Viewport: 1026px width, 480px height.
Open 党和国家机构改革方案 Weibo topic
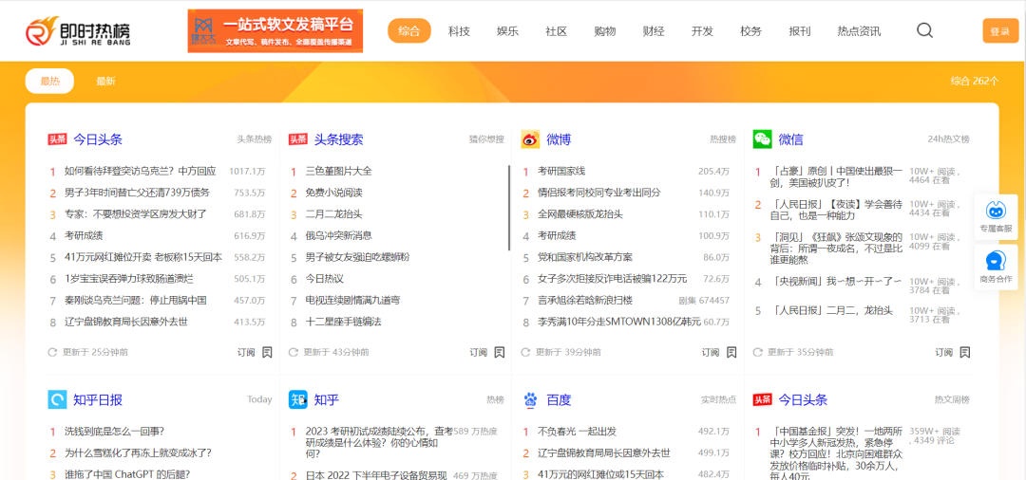click(585, 257)
